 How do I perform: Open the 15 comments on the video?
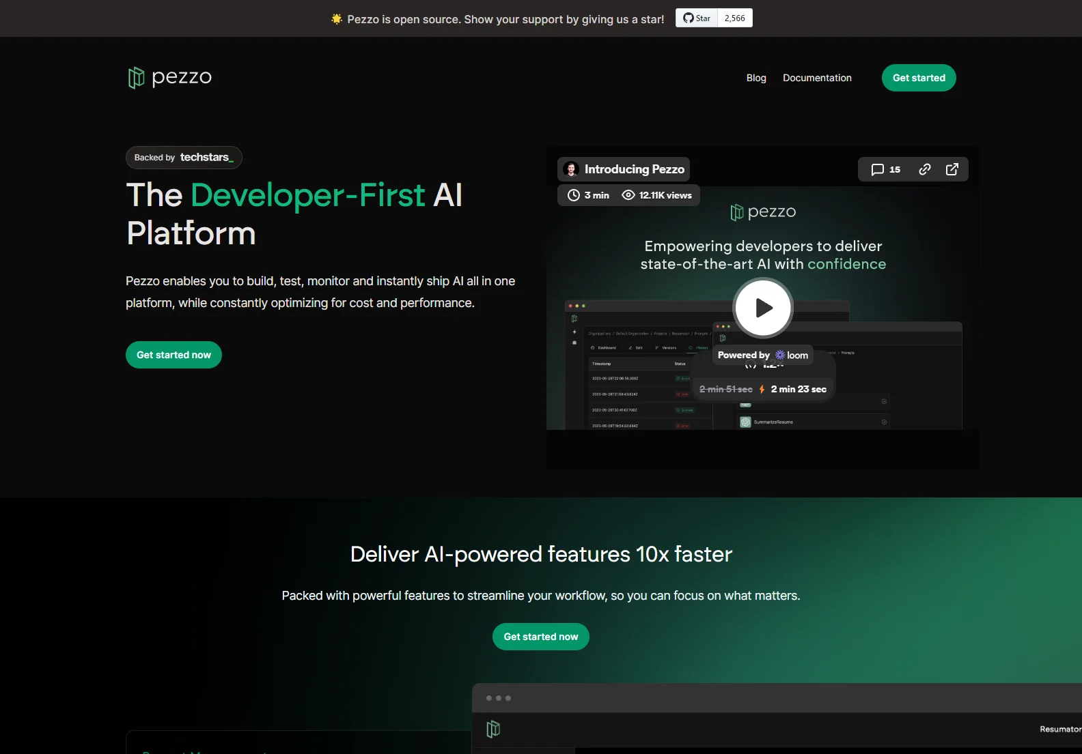coord(886,169)
